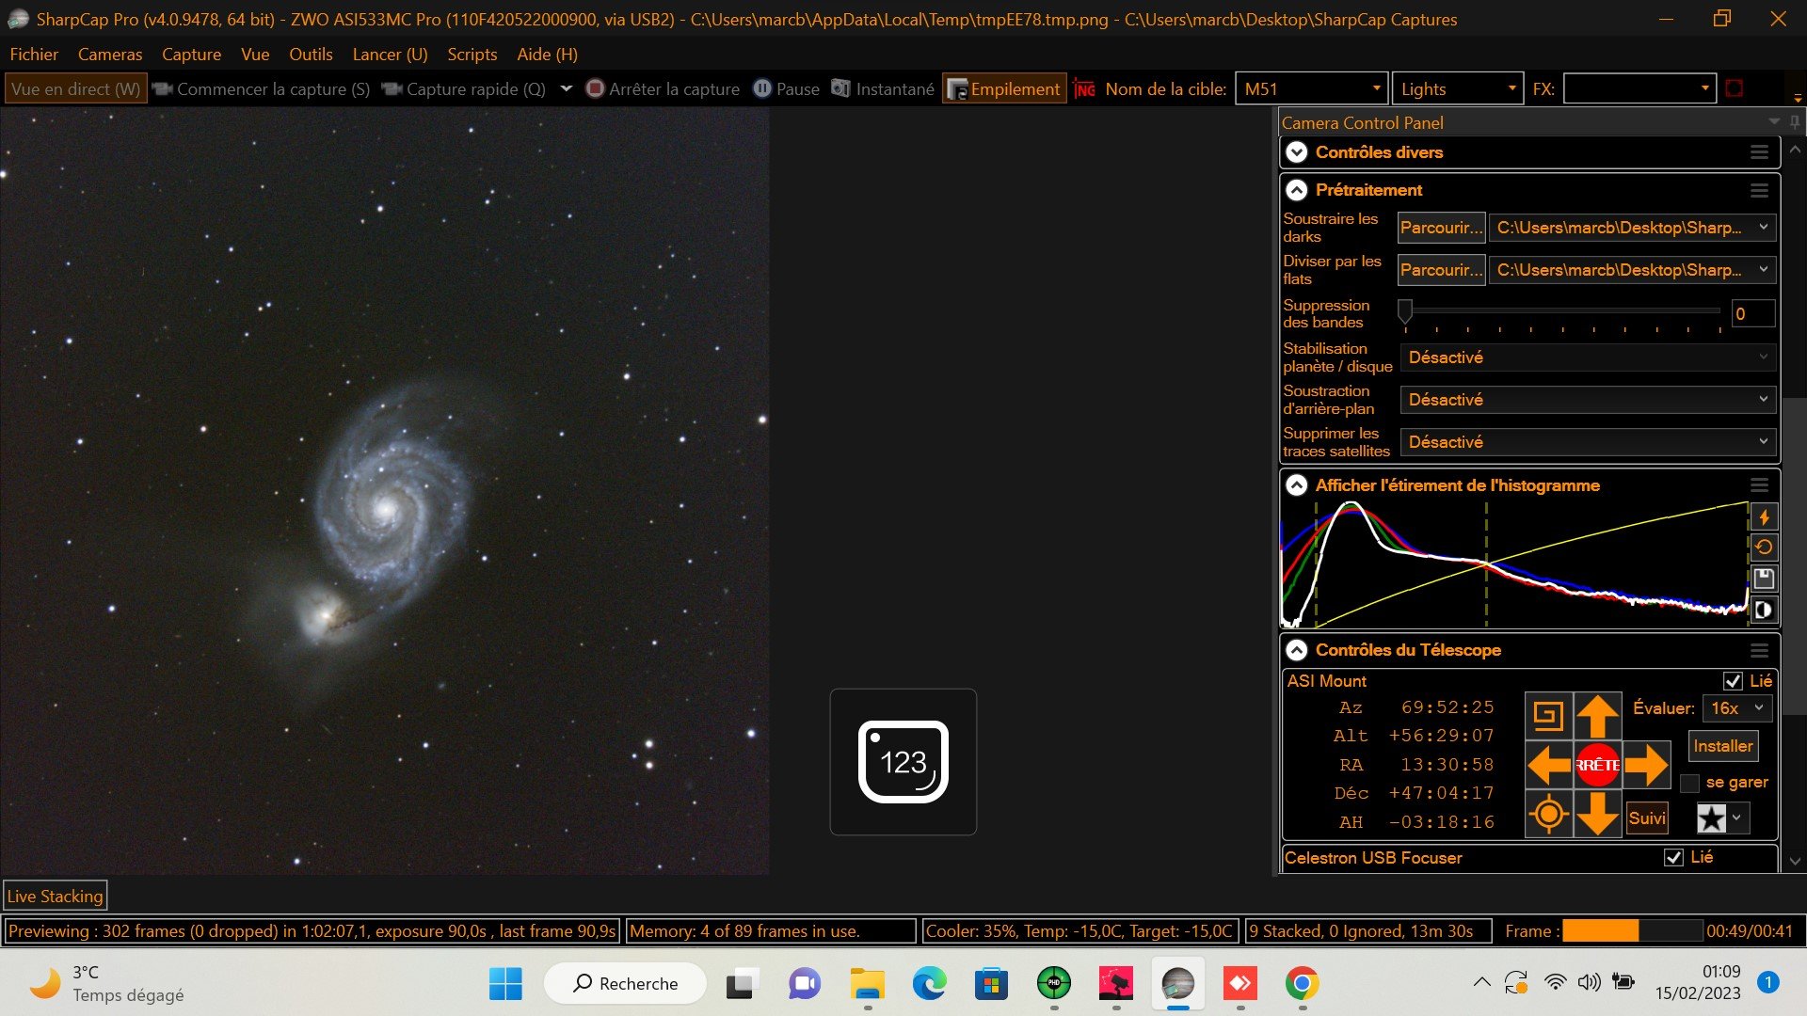Click the half-filled circle icon beside histogram
The height and width of the screenshot is (1016, 1807).
(x=1764, y=610)
